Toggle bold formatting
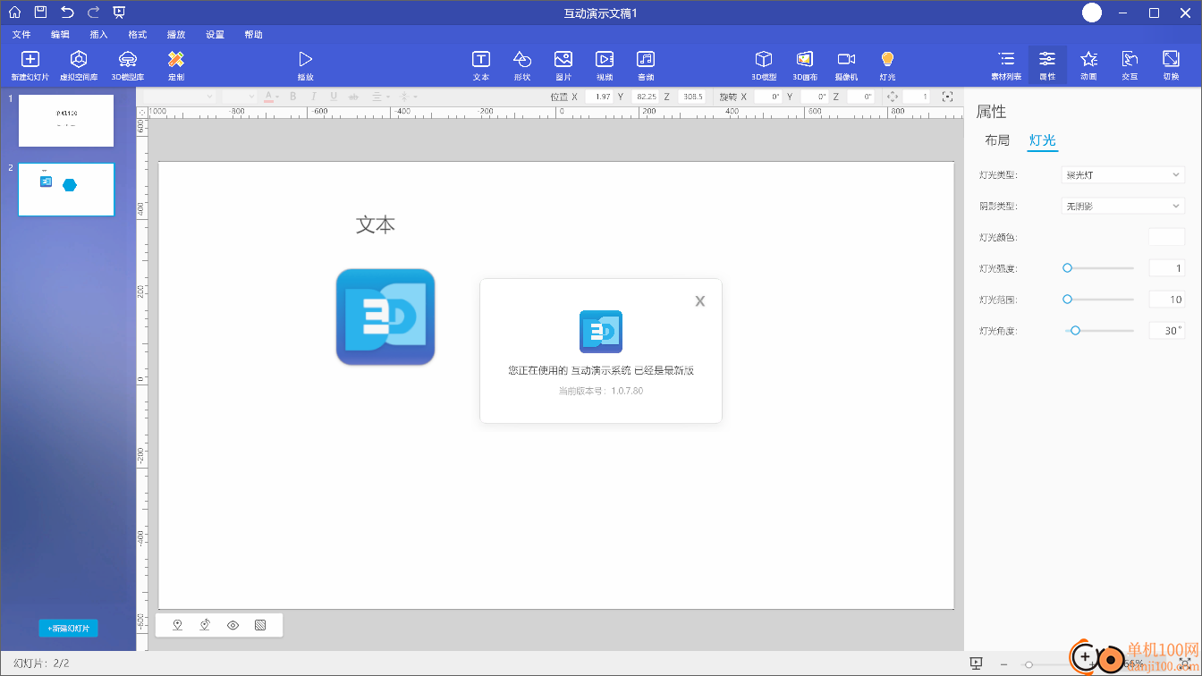 coord(292,97)
